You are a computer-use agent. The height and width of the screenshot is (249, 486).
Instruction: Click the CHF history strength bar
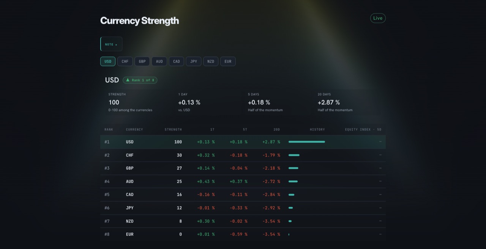pyautogui.click(x=294, y=155)
